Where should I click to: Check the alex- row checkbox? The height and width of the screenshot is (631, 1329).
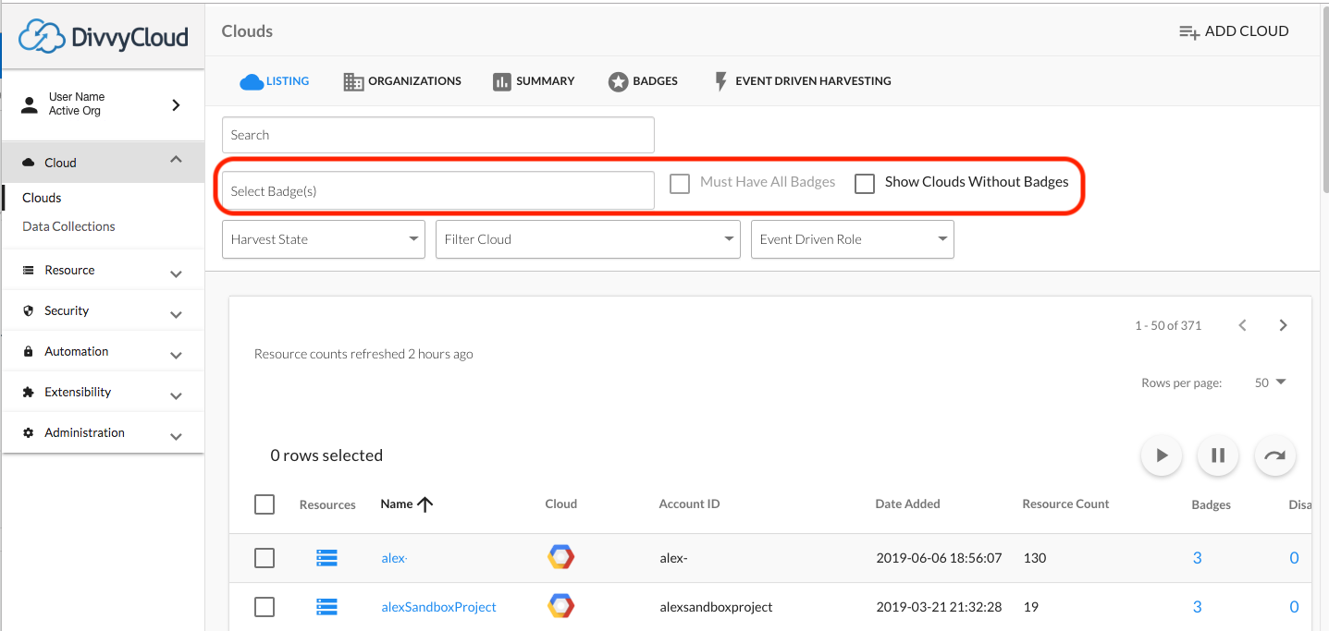[265, 558]
